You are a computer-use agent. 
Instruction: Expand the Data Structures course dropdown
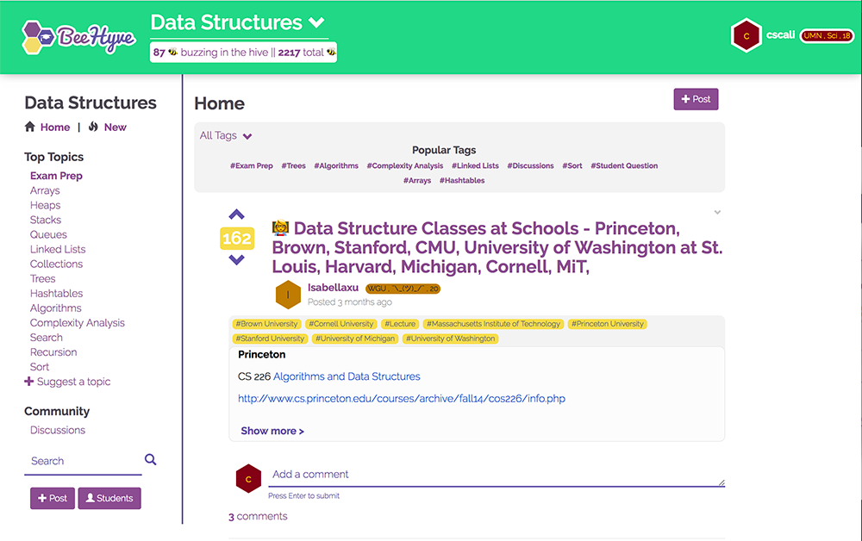(316, 22)
